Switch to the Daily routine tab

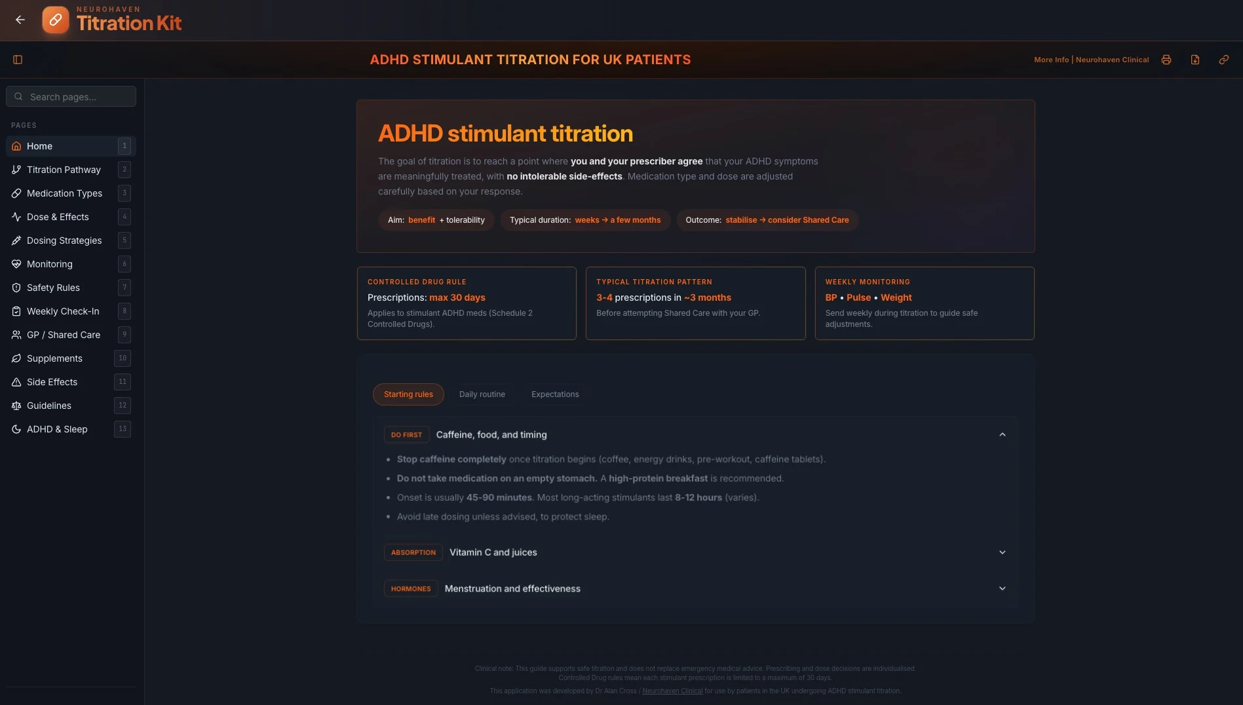click(x=482, y=394)
